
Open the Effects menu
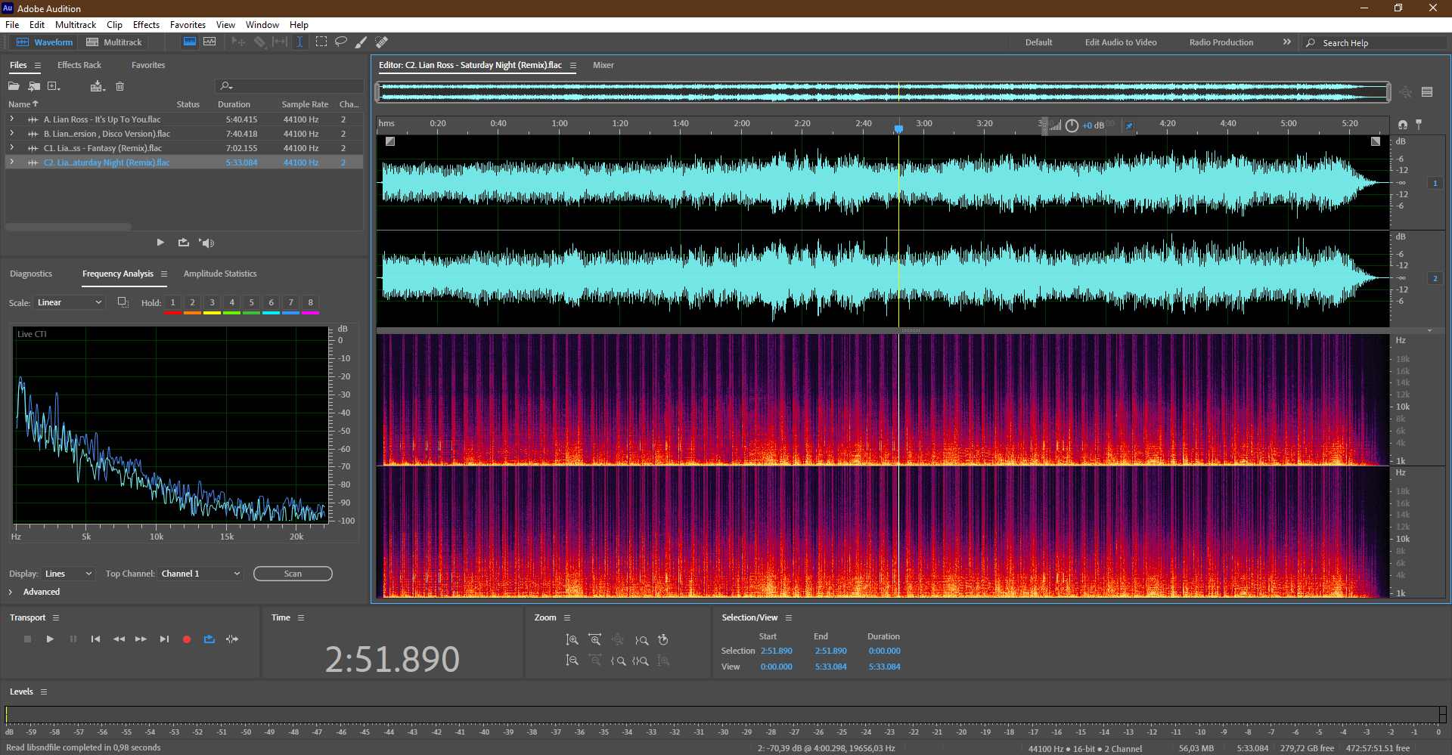pyautogui.click(x=146, y=25)
